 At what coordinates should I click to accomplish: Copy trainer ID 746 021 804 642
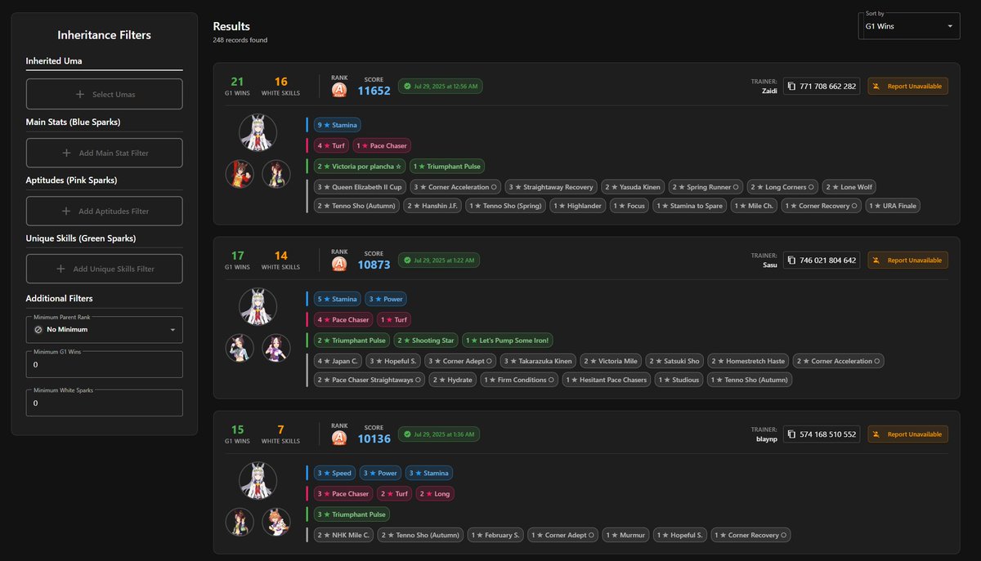822,260
